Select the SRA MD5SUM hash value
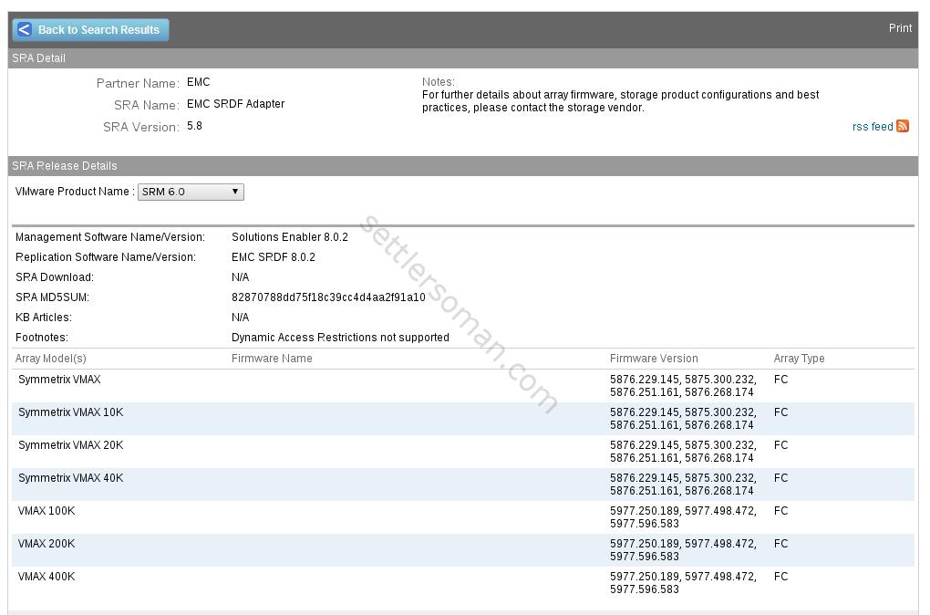The image size is (930, 615). tap(328, 297)
